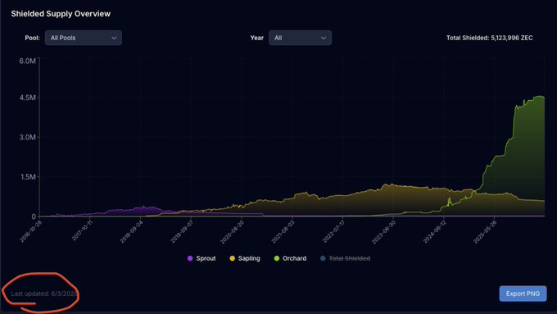The height and width of the screenshot is (314, 557).
Task: Click the 2025-05-26 x-axis date label
Action: [x=485, y=232]
